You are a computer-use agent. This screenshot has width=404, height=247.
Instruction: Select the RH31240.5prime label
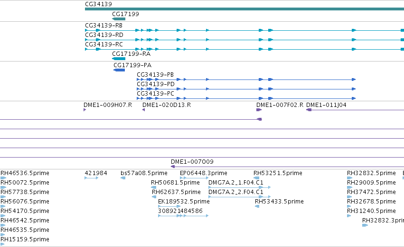click(371, 211)
